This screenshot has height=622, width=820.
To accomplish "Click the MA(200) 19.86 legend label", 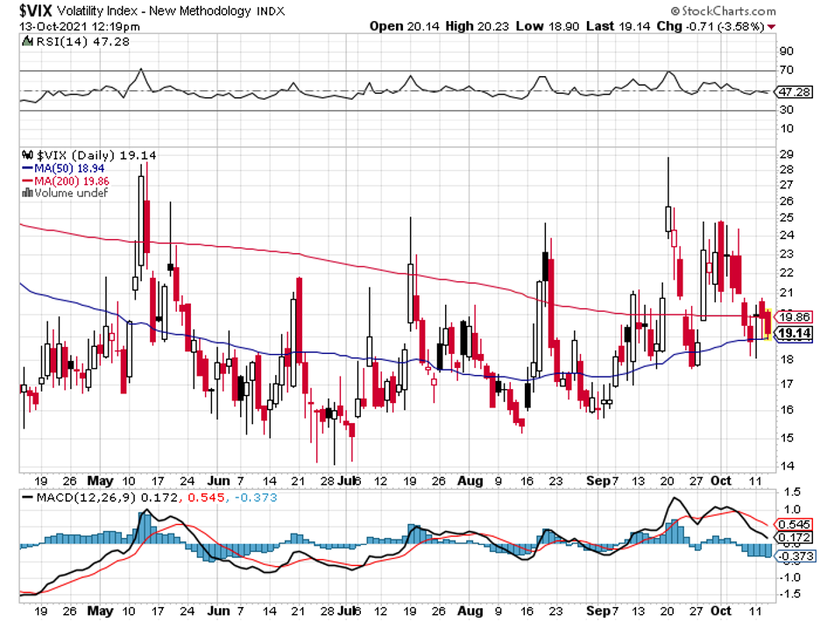I will pyautogui.click(x=72, y=181).
